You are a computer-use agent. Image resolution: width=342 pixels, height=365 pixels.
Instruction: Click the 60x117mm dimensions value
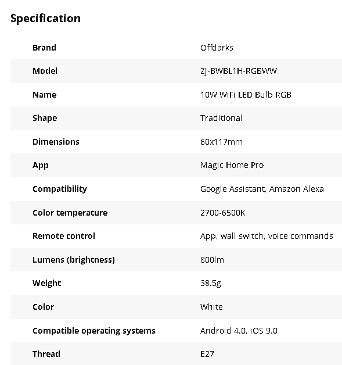tap(221, 142)
